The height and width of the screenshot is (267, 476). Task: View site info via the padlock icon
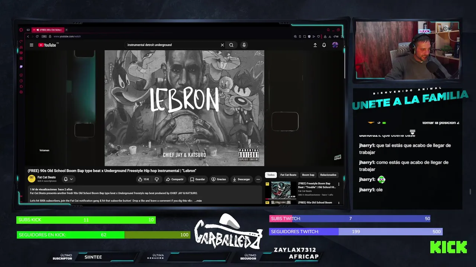[50, 36]
